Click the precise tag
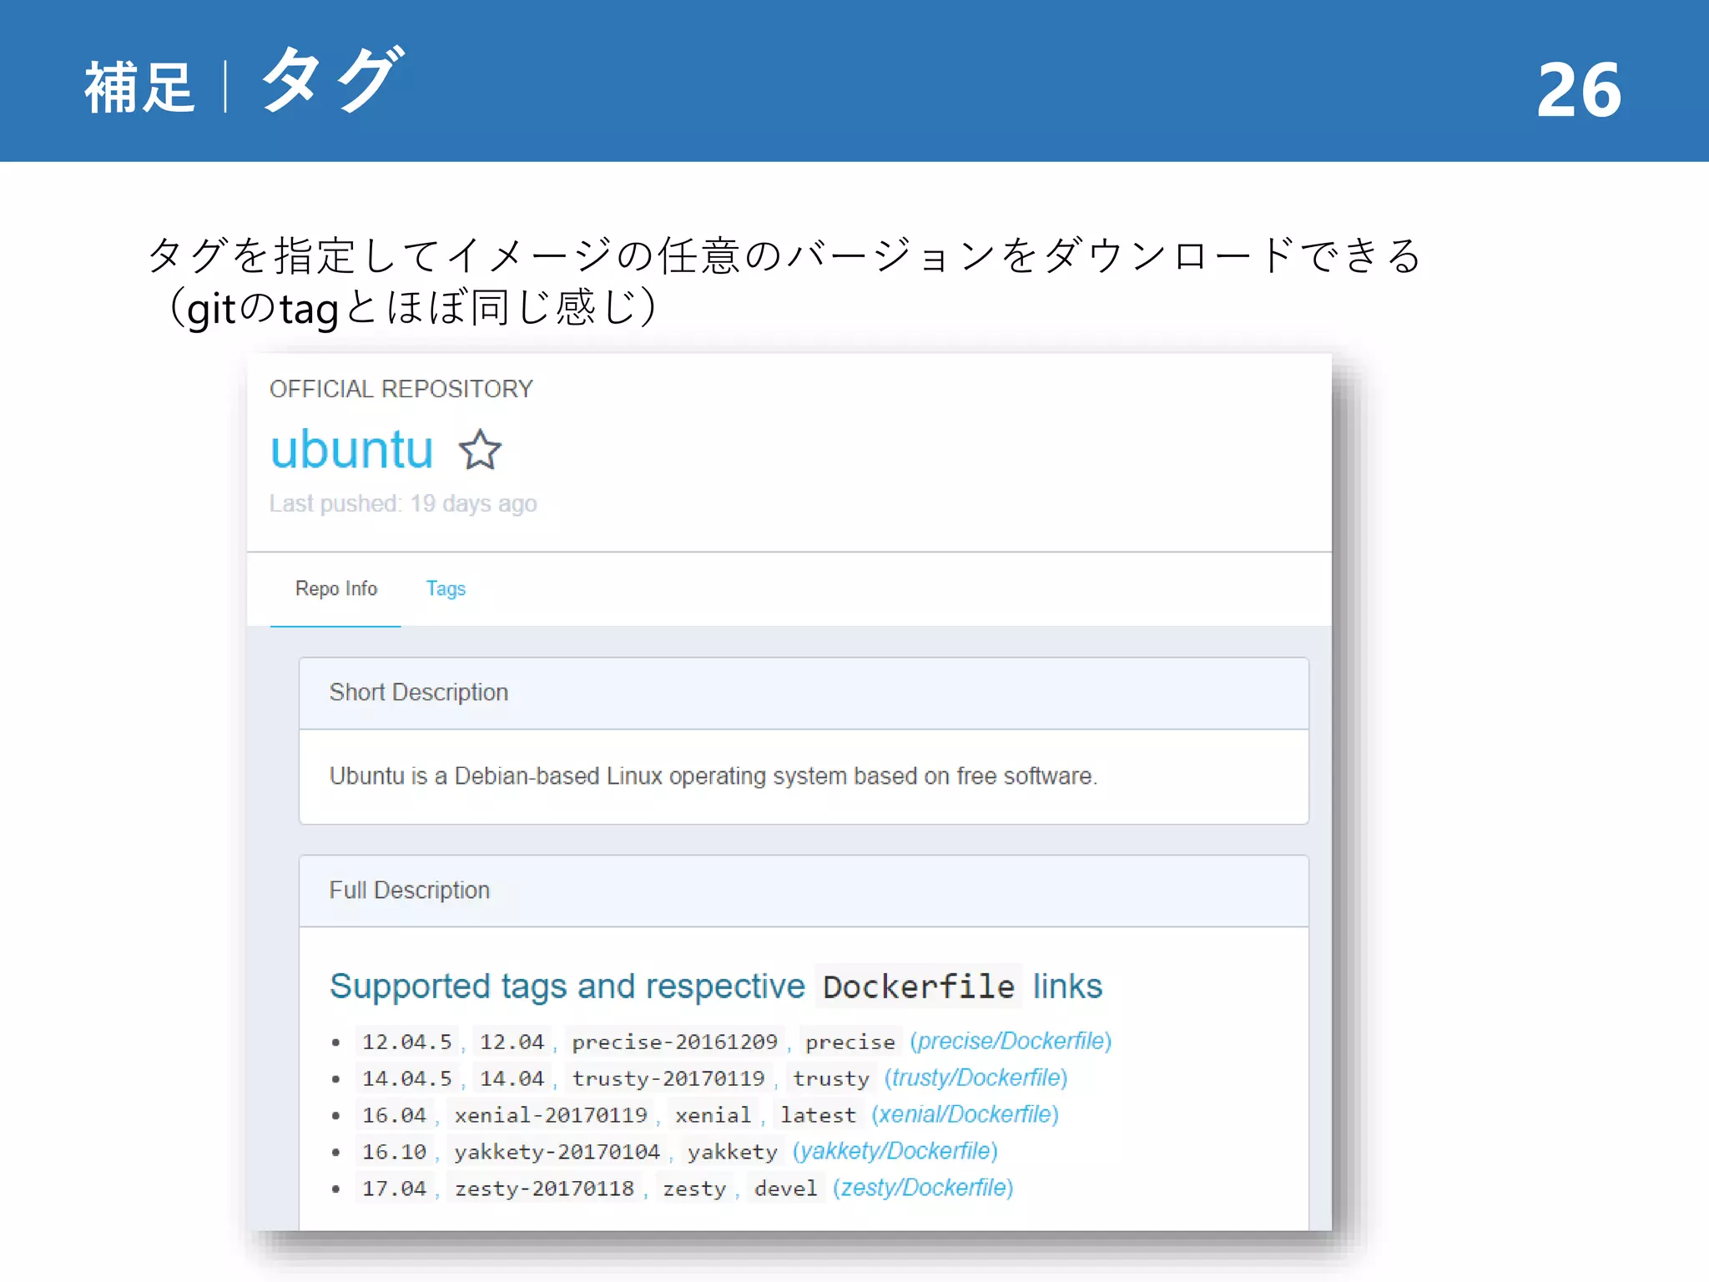This screenshot has width=1709, height=1282. tap(850, 1042)
